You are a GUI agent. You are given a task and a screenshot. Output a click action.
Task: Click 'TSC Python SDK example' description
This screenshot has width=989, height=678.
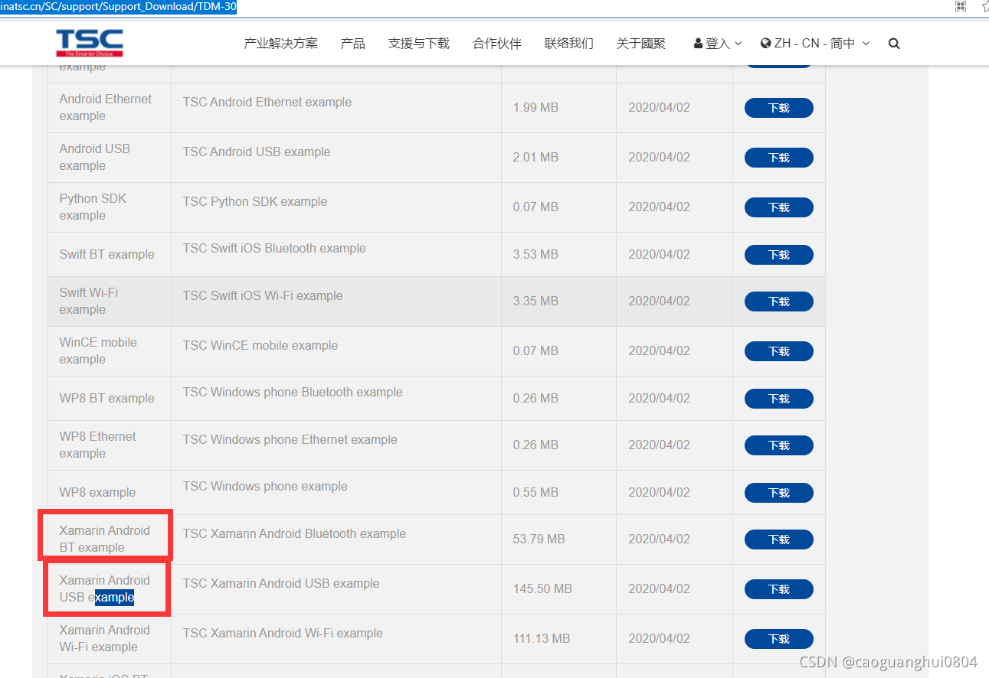click(255, 201)
